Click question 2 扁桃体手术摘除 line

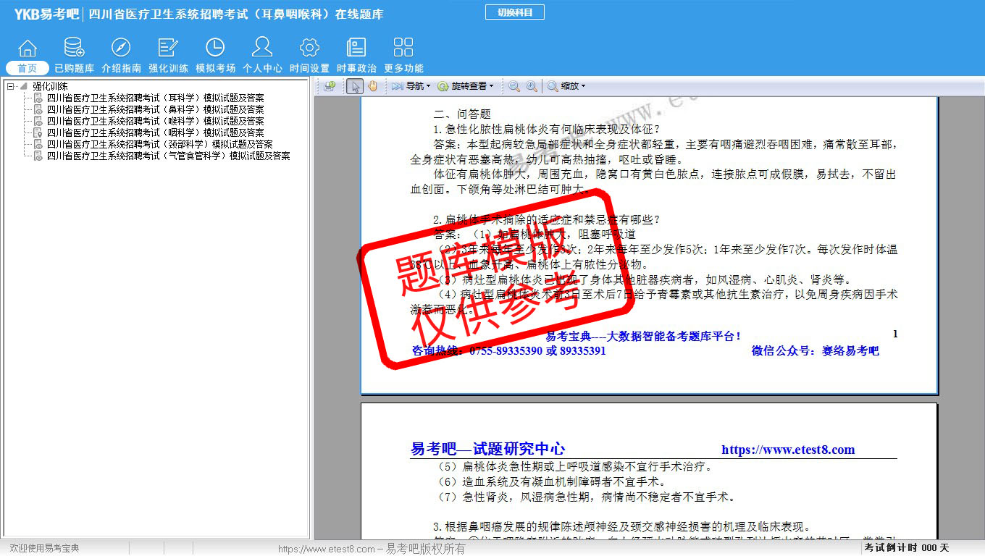pos(547,219)
